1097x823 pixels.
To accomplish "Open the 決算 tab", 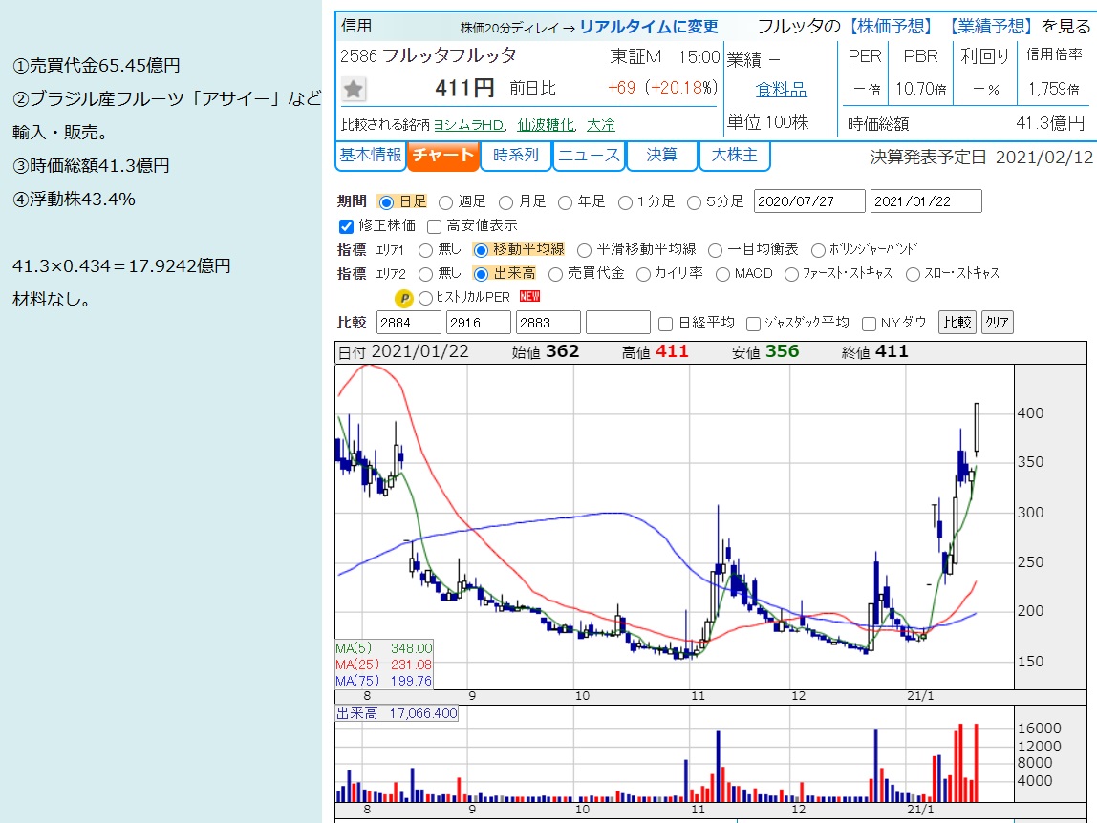I will coord(662,156).
